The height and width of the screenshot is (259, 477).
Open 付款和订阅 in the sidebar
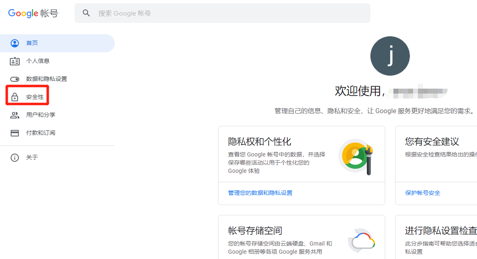point(57,133)
